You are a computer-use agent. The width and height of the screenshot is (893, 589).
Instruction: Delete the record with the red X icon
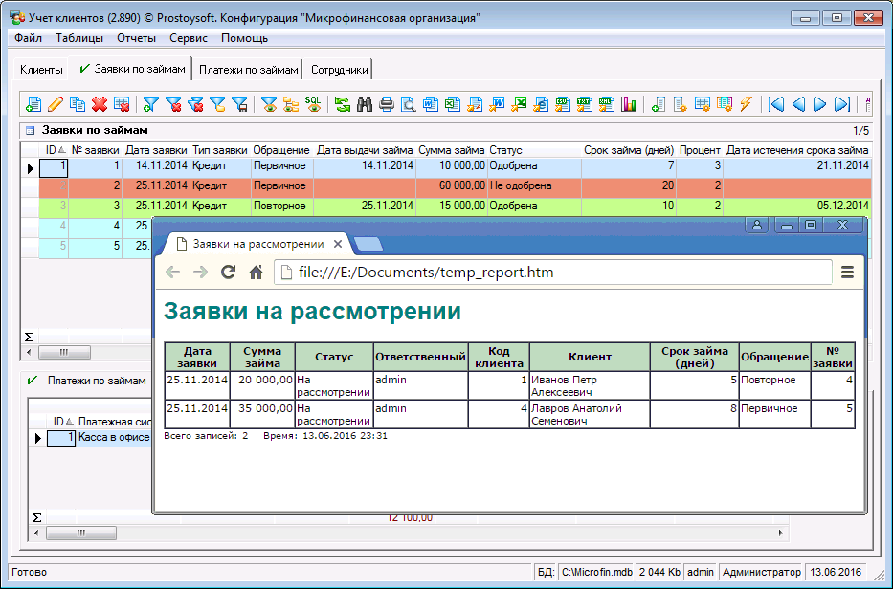click(100, 104)
